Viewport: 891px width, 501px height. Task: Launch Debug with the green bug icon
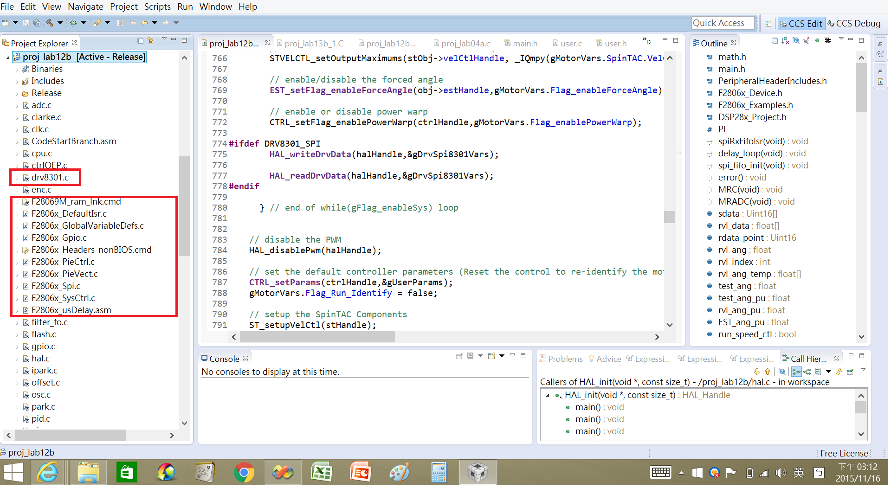point(73,23)
